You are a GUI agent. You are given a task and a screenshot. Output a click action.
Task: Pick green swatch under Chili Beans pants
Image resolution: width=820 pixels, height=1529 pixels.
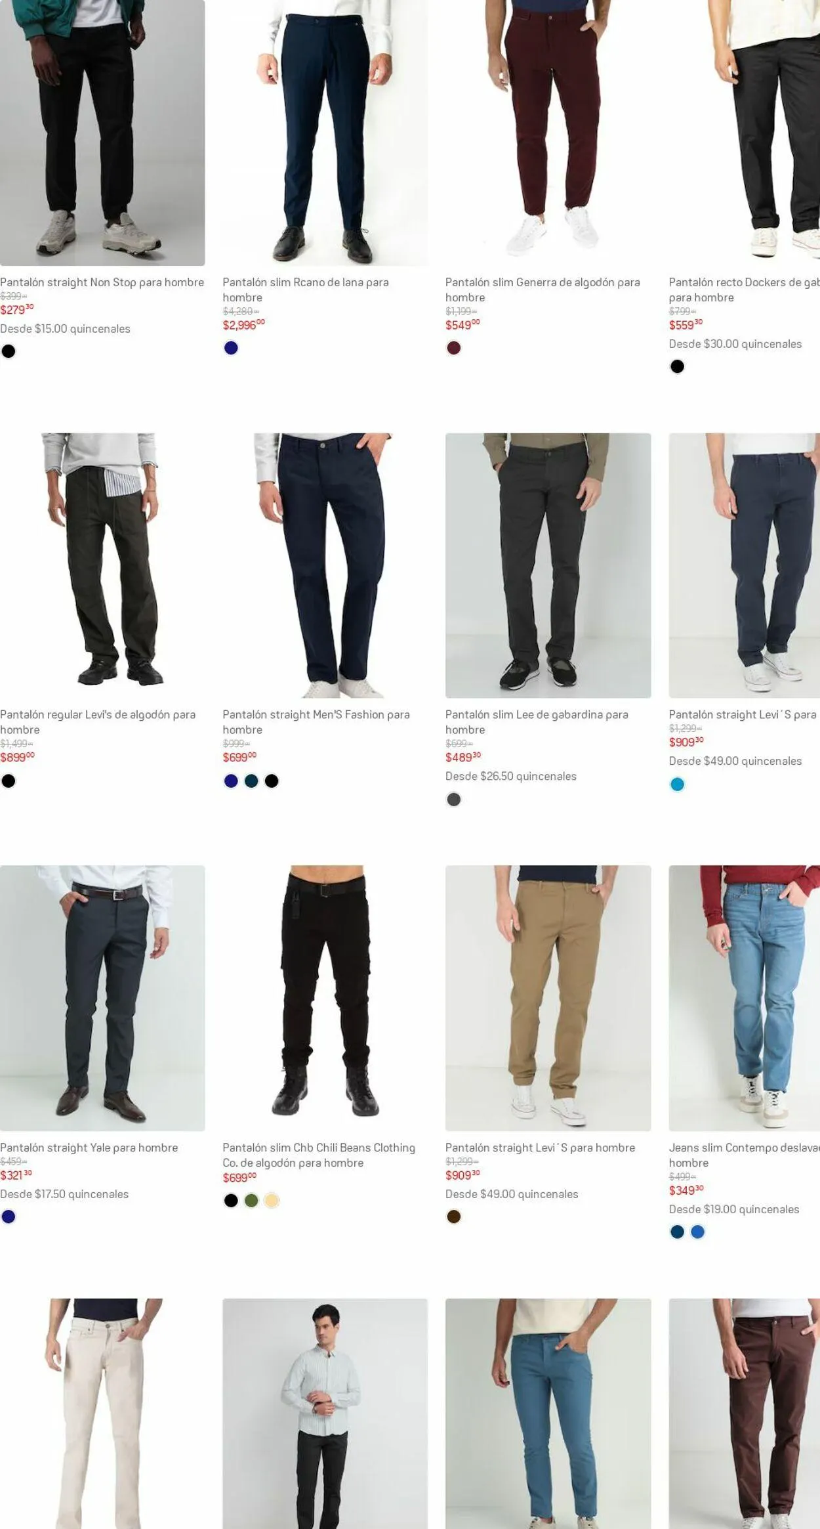(x=251, y=1201)
